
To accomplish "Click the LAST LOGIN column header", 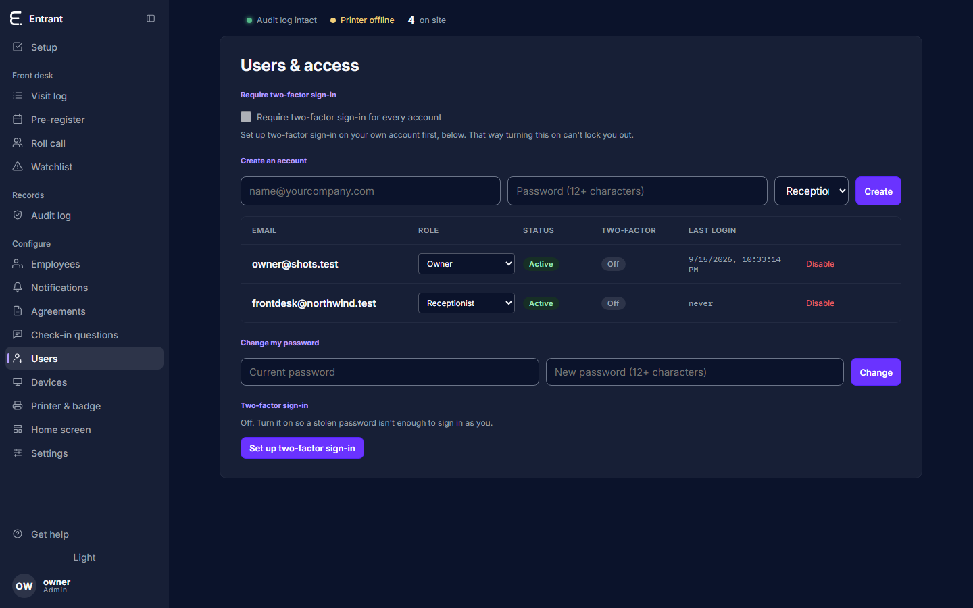I will pos(712,230).
